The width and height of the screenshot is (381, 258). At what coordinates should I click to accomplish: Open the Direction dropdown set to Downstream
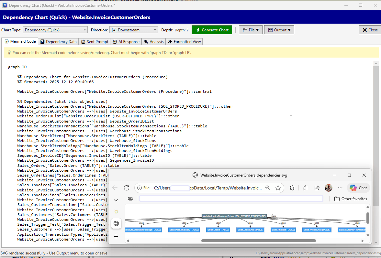(133, 30)
